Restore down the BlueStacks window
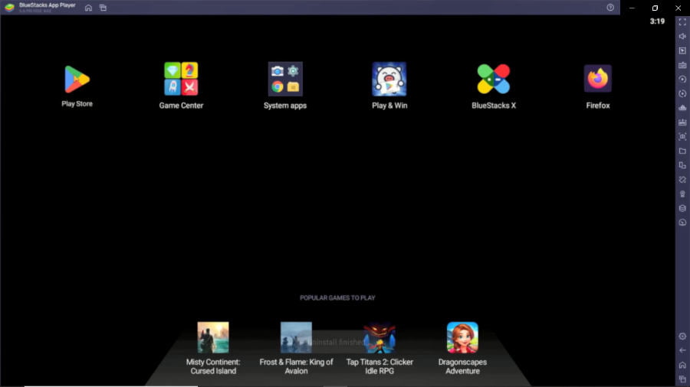This screenshot has width=690, height=387. (x=655, y=8)
